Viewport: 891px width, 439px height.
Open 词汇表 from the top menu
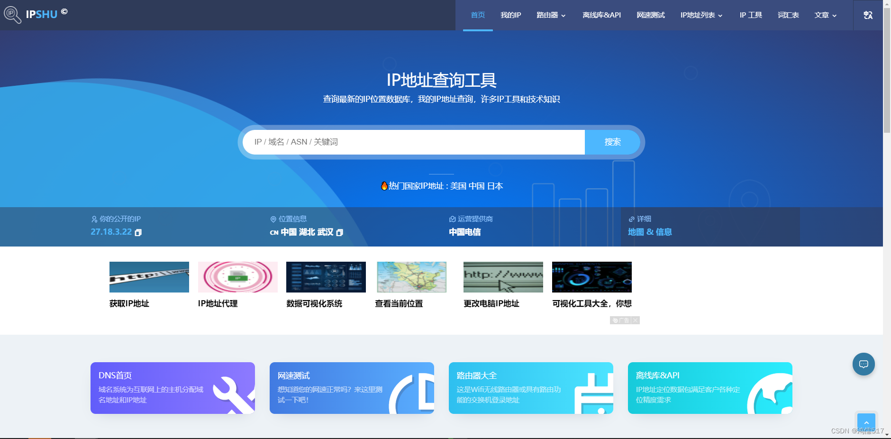pos(788,15)
